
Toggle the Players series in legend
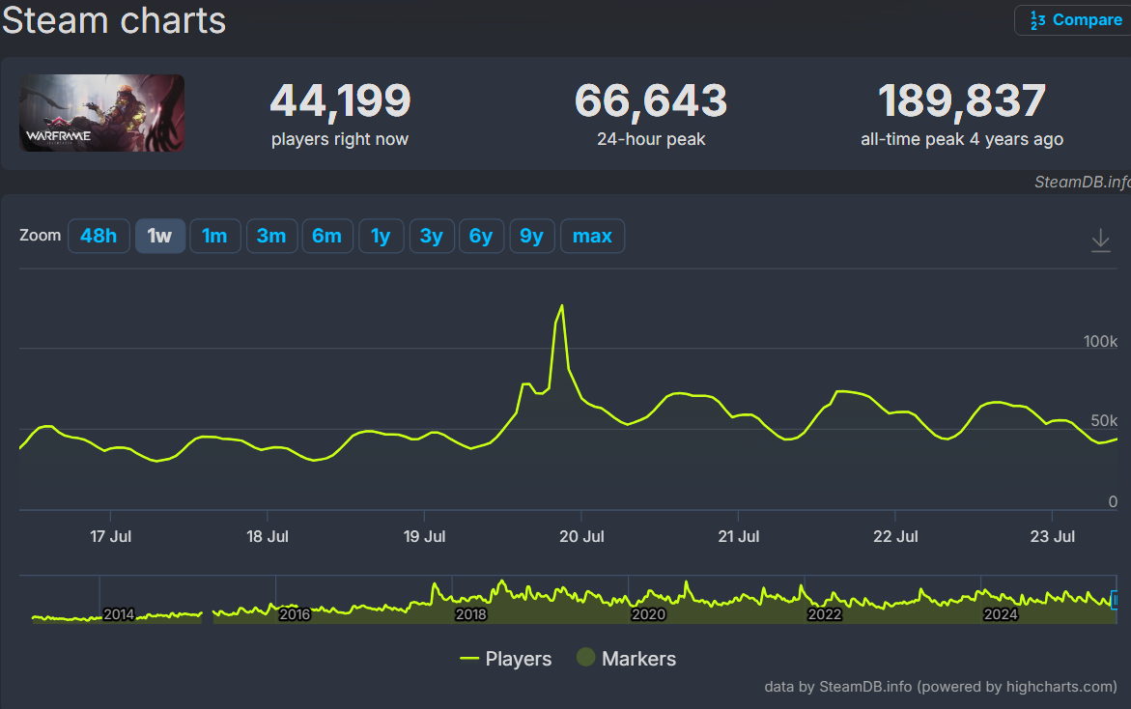click(506, 659)
